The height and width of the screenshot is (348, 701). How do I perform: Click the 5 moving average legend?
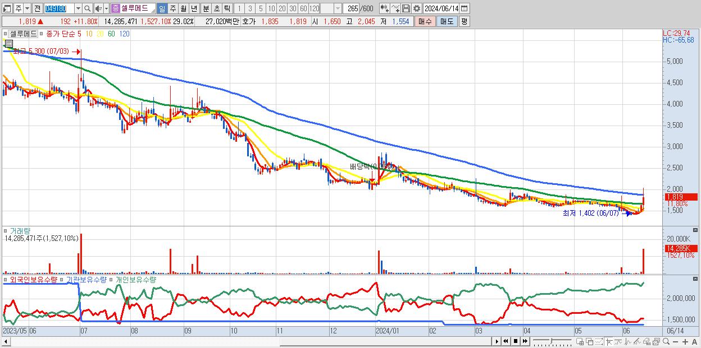point(79,34)
